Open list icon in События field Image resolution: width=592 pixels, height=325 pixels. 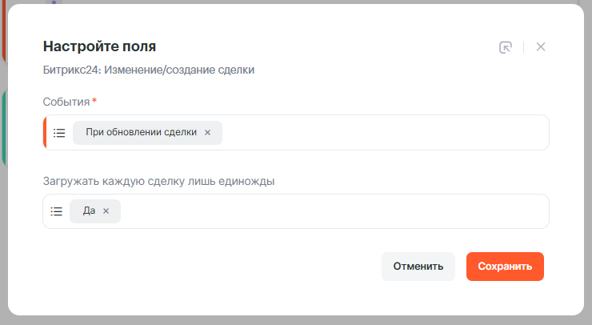(x=58, y=133)
